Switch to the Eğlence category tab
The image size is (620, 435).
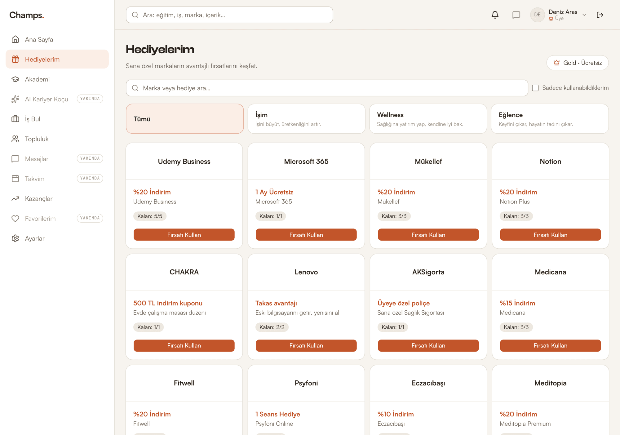tap(550, 119)
